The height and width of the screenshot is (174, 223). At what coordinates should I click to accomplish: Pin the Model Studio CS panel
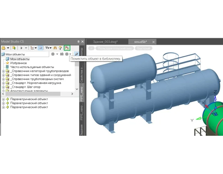[x=78, y=41]
